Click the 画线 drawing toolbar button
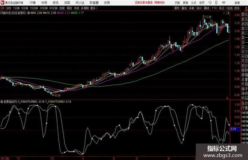 [207, 8]
